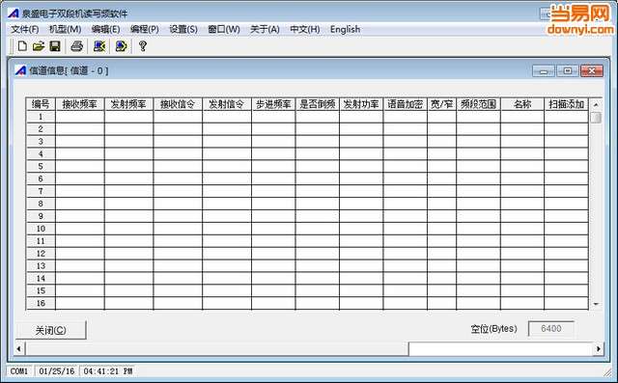Open the 设置(S) menu
618x383 pixels.
183,30
